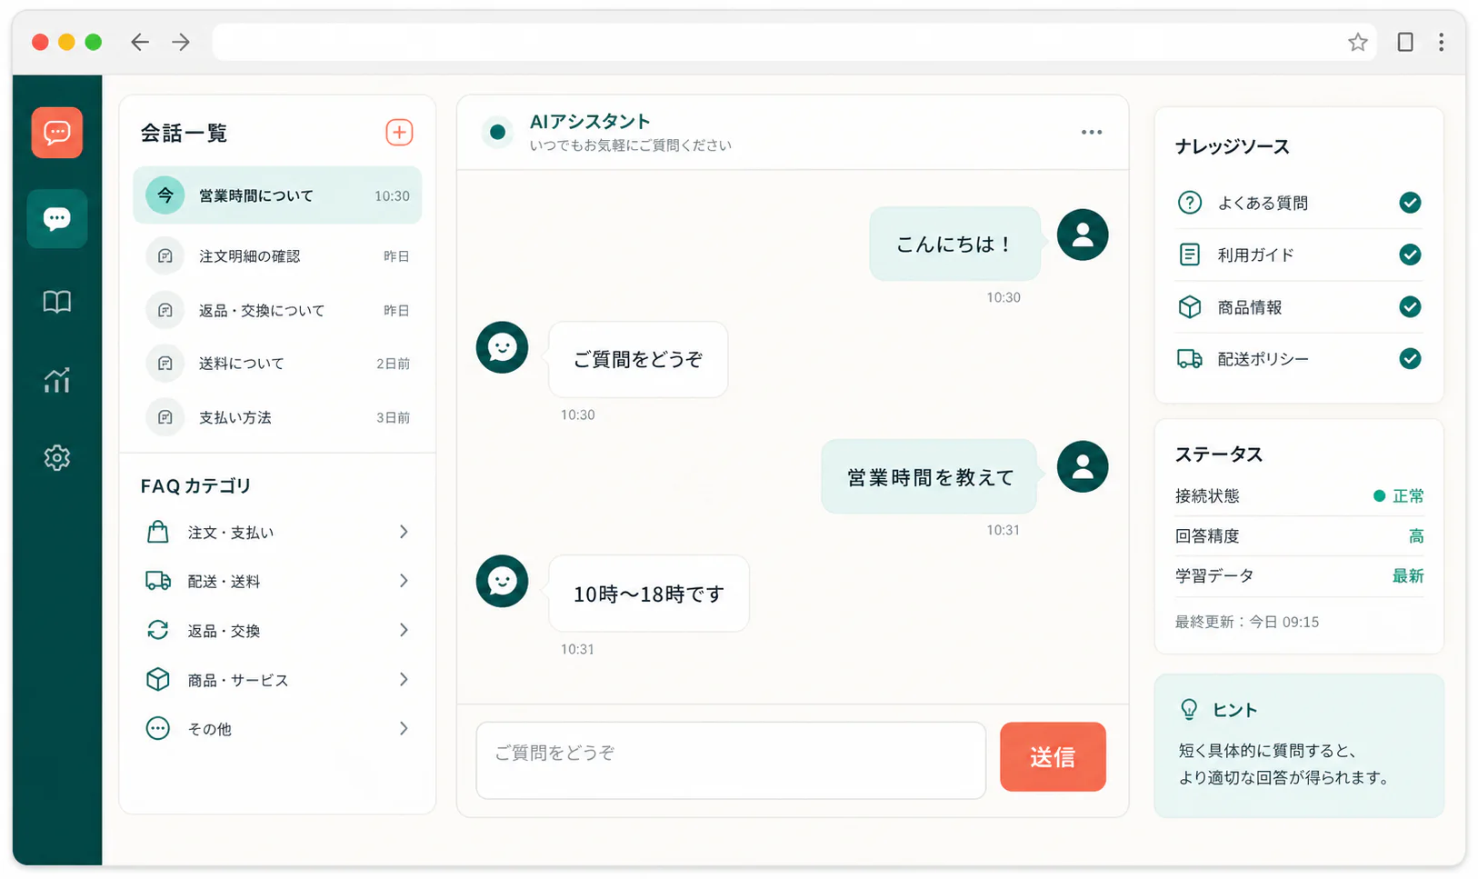This screenshot has width=1478, height=879.
Task: Open the 支払い方法 conversation
Action: click(x=277, y=417)
